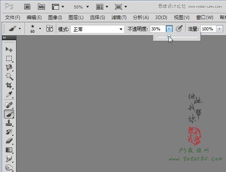
Task: Expand the arrange documents dropdown arrow
Action: tap(107, 7)
